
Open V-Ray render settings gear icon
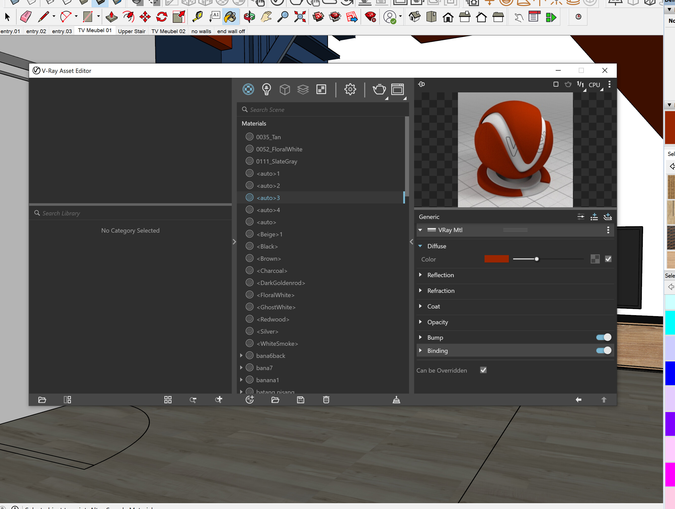[x=350, y=89]
